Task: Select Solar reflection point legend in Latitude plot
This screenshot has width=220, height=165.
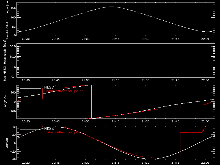Action: (64, 132)
